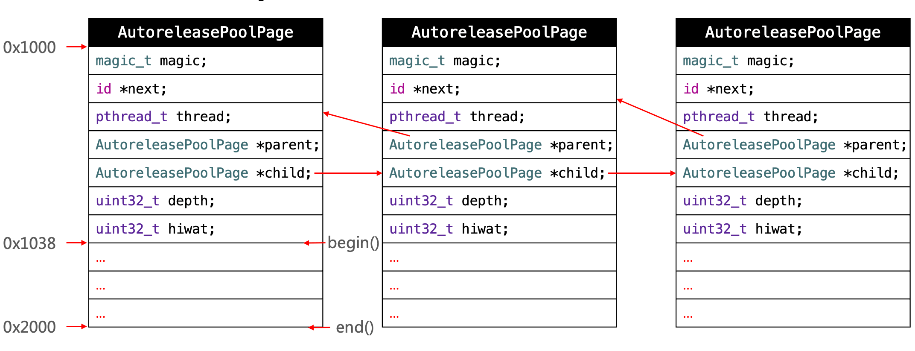Select the middle AutoreleasePoolPage header

[499, 32]
